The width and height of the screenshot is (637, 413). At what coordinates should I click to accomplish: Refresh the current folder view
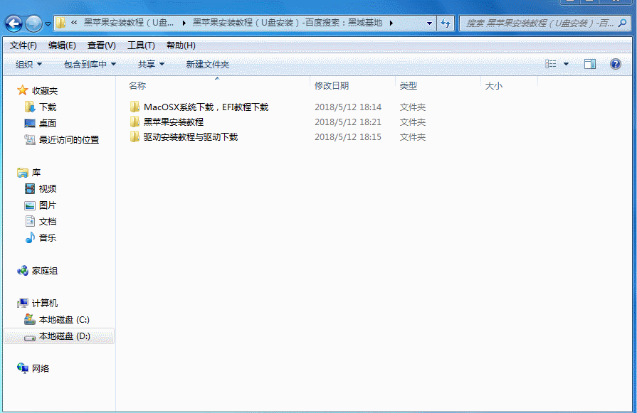coord(446,23)
